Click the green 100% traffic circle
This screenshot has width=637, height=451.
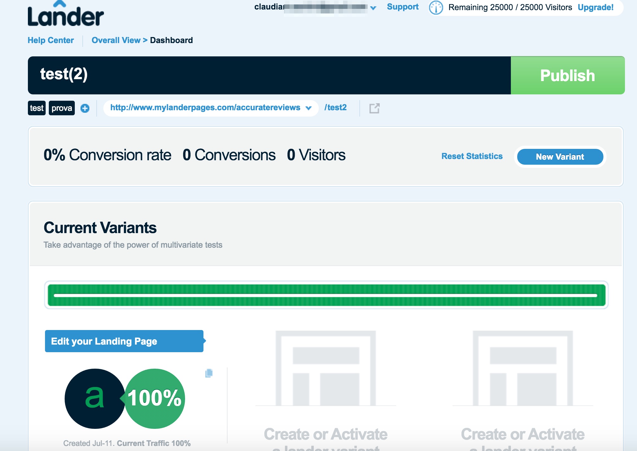tap(155, 398)
